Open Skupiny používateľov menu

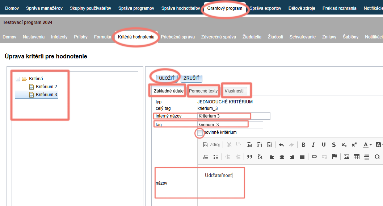(91, 8)
